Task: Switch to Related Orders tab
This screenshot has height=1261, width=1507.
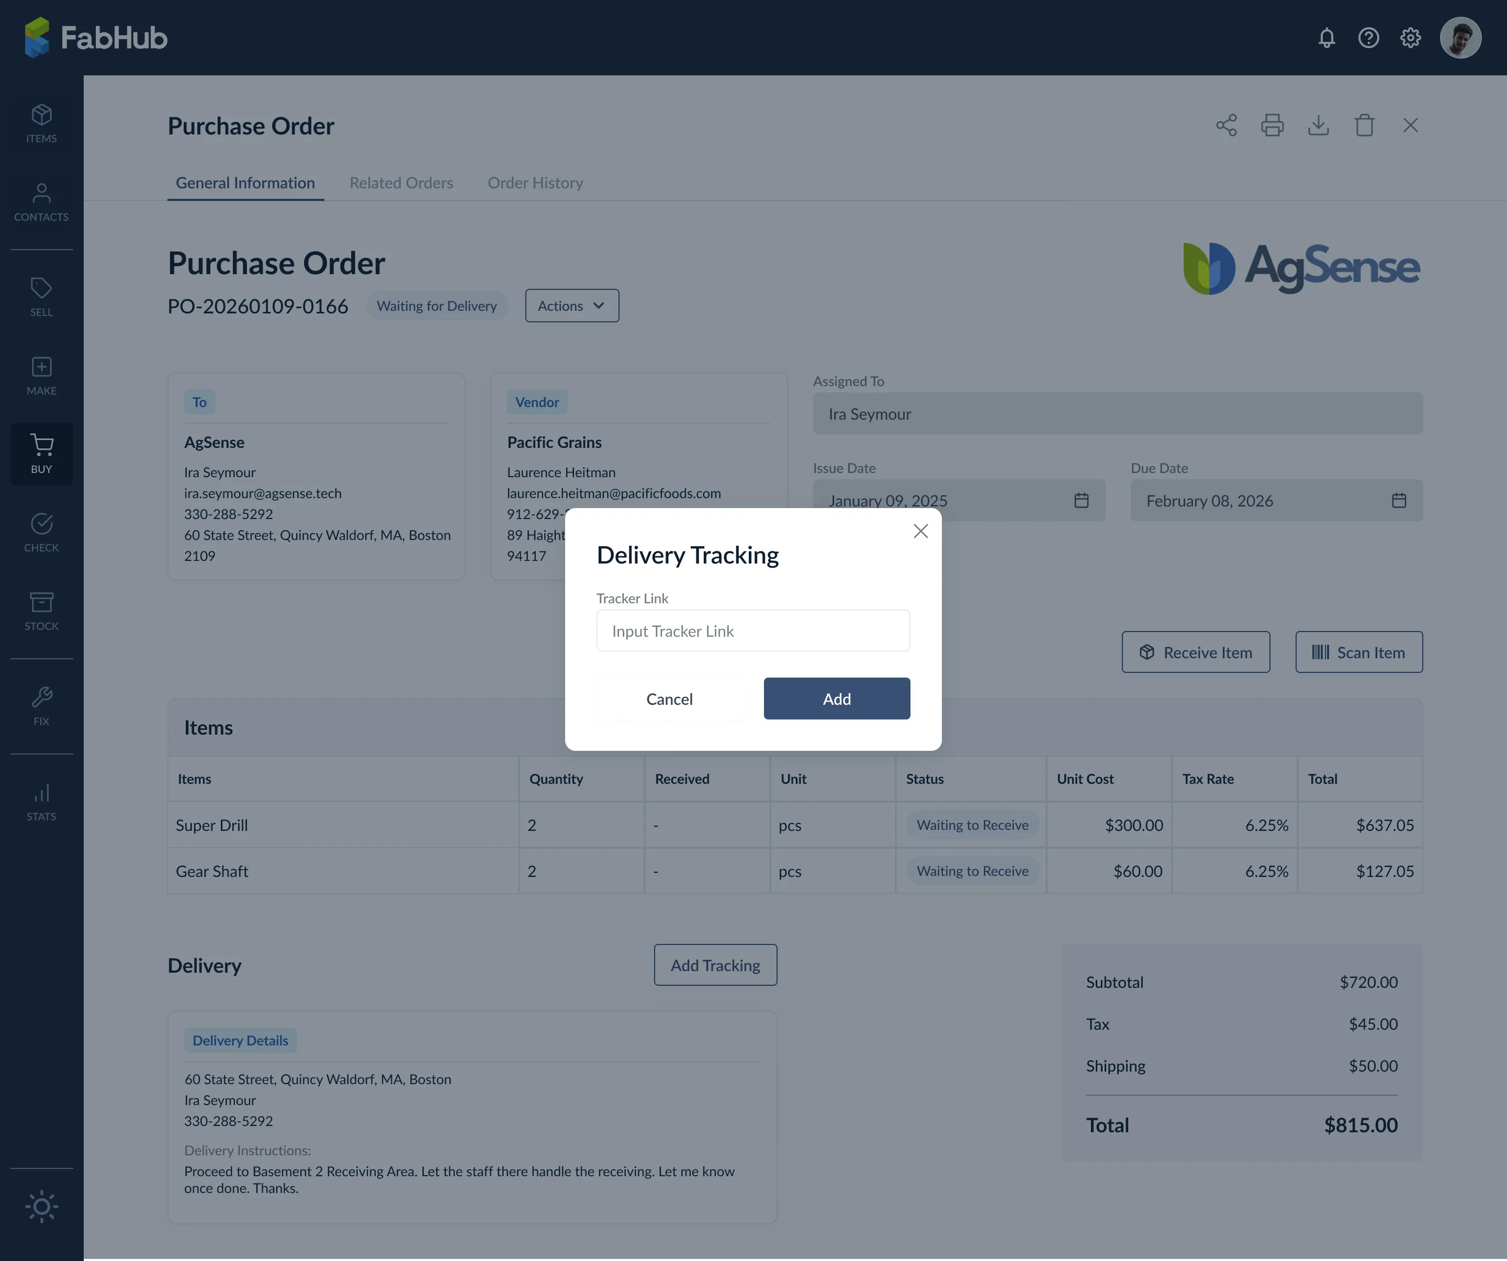Action: 401,183
